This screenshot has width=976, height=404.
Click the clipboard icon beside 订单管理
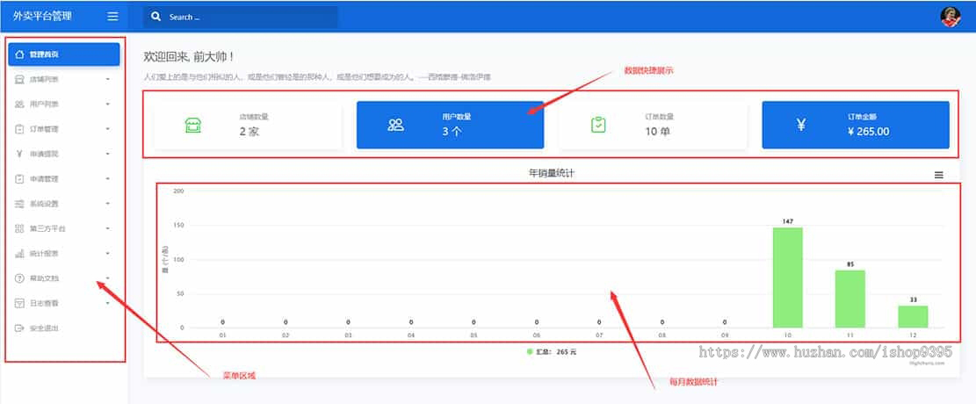(x=19, y=129)
